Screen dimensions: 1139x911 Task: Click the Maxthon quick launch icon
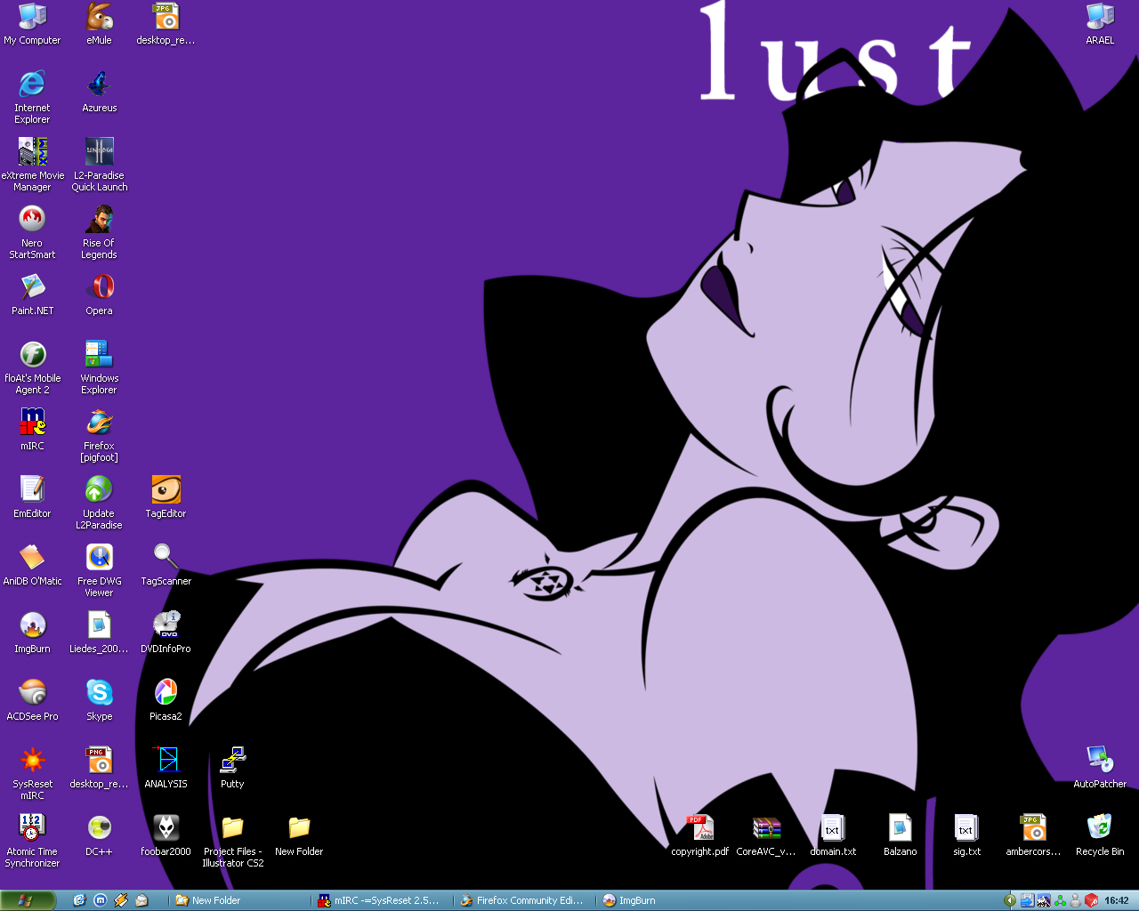coord(100,900)
